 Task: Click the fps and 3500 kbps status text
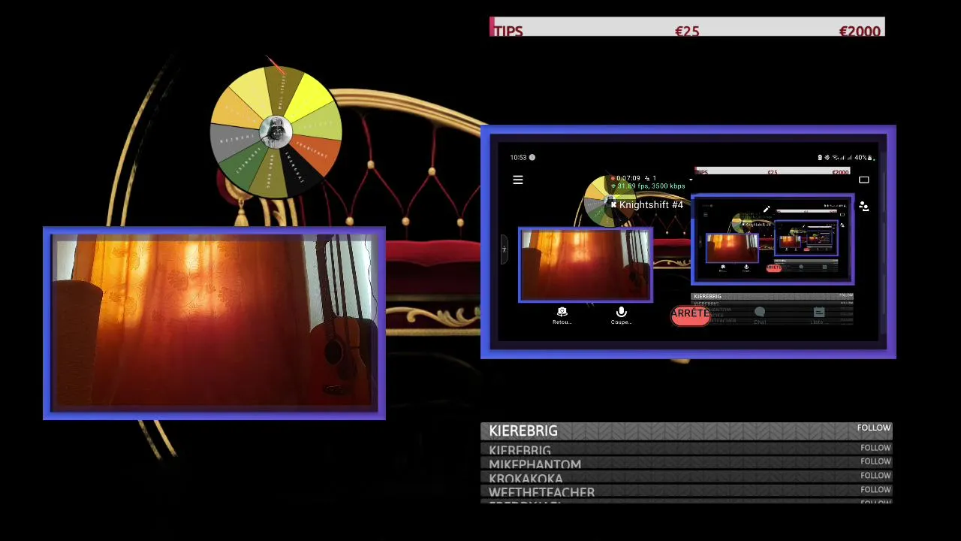coord(651,186)
